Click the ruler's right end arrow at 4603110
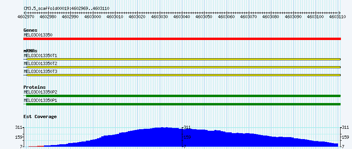This screenshot has width=352, height=149. (x=339, y=13)
